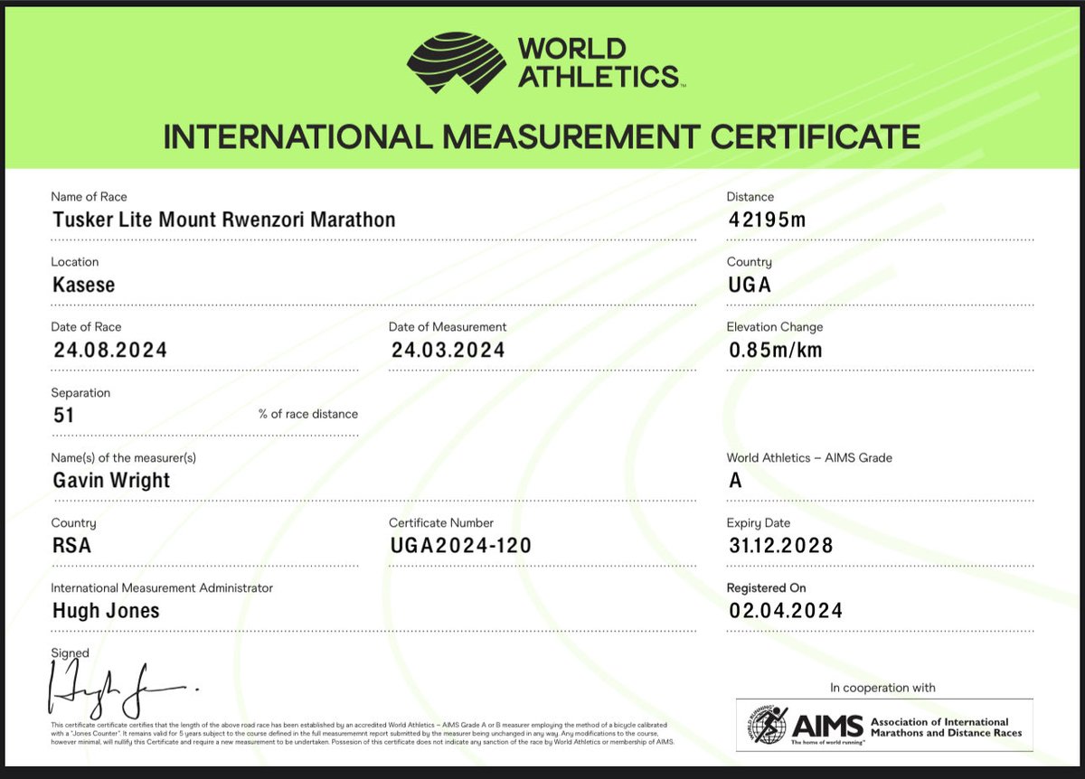The width and height of the screenshot is (1085, 779).
Task: Select the 'WORLD ATHLETICS' wordmark text
Action: (x=600, y=63)
